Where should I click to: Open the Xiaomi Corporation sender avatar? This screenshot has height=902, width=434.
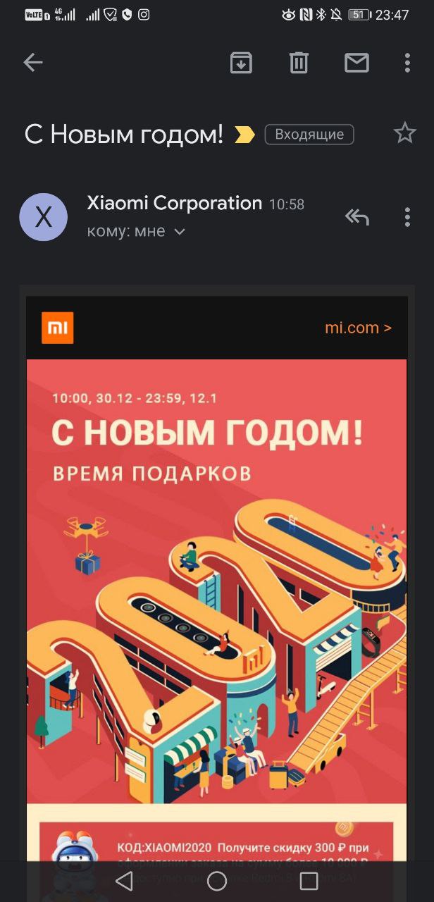pyautogui.click(x=44, y=217)
